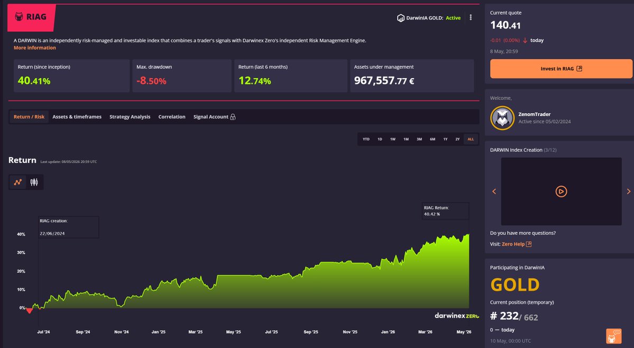Select the YTD time range
Screen dimensions: 634x348
click(366, 139)
